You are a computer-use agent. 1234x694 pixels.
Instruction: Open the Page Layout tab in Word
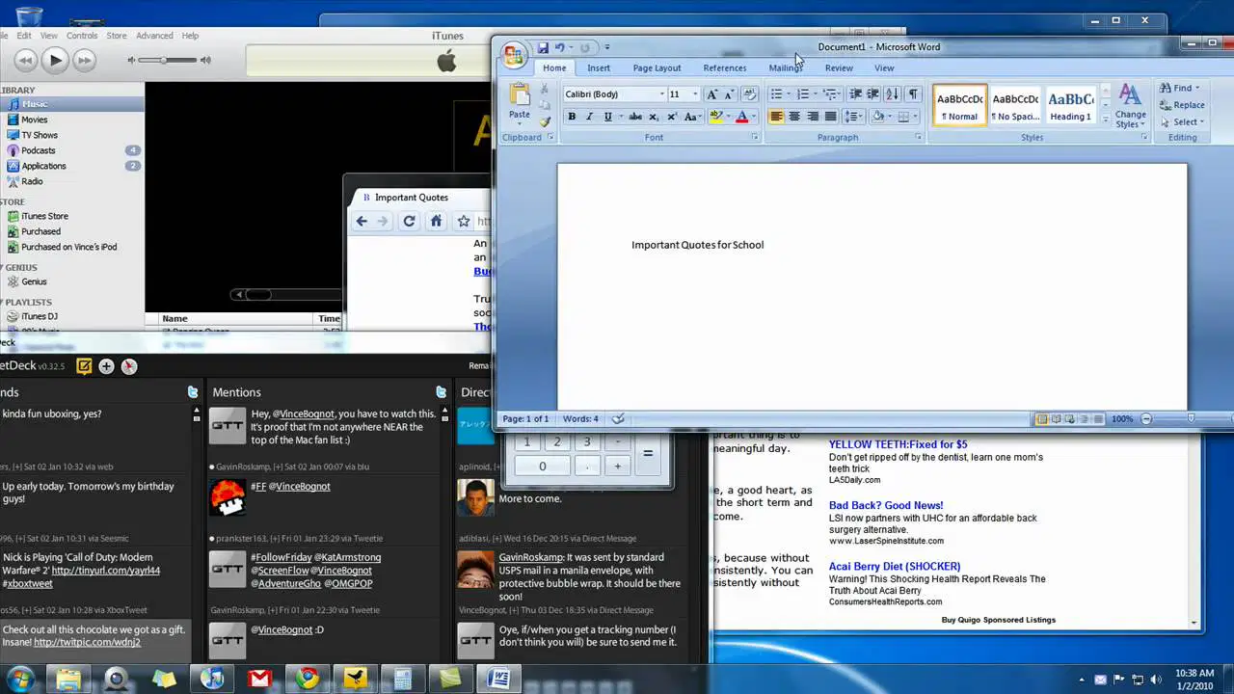click(657, 68)
